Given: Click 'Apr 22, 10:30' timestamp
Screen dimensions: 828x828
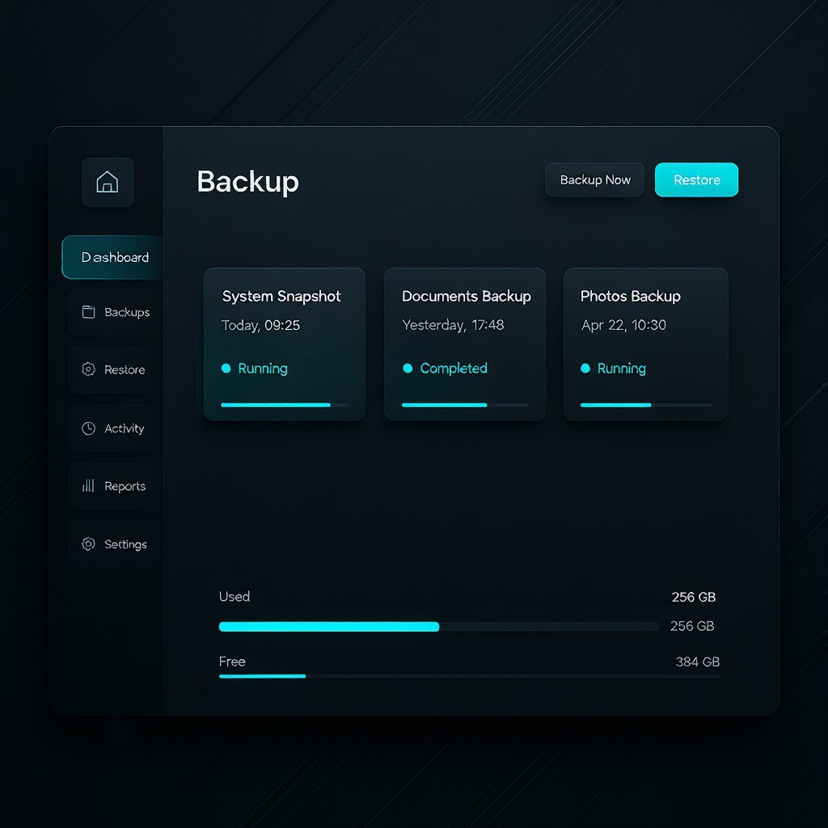Looking at the screenshot, I should 623,325.
